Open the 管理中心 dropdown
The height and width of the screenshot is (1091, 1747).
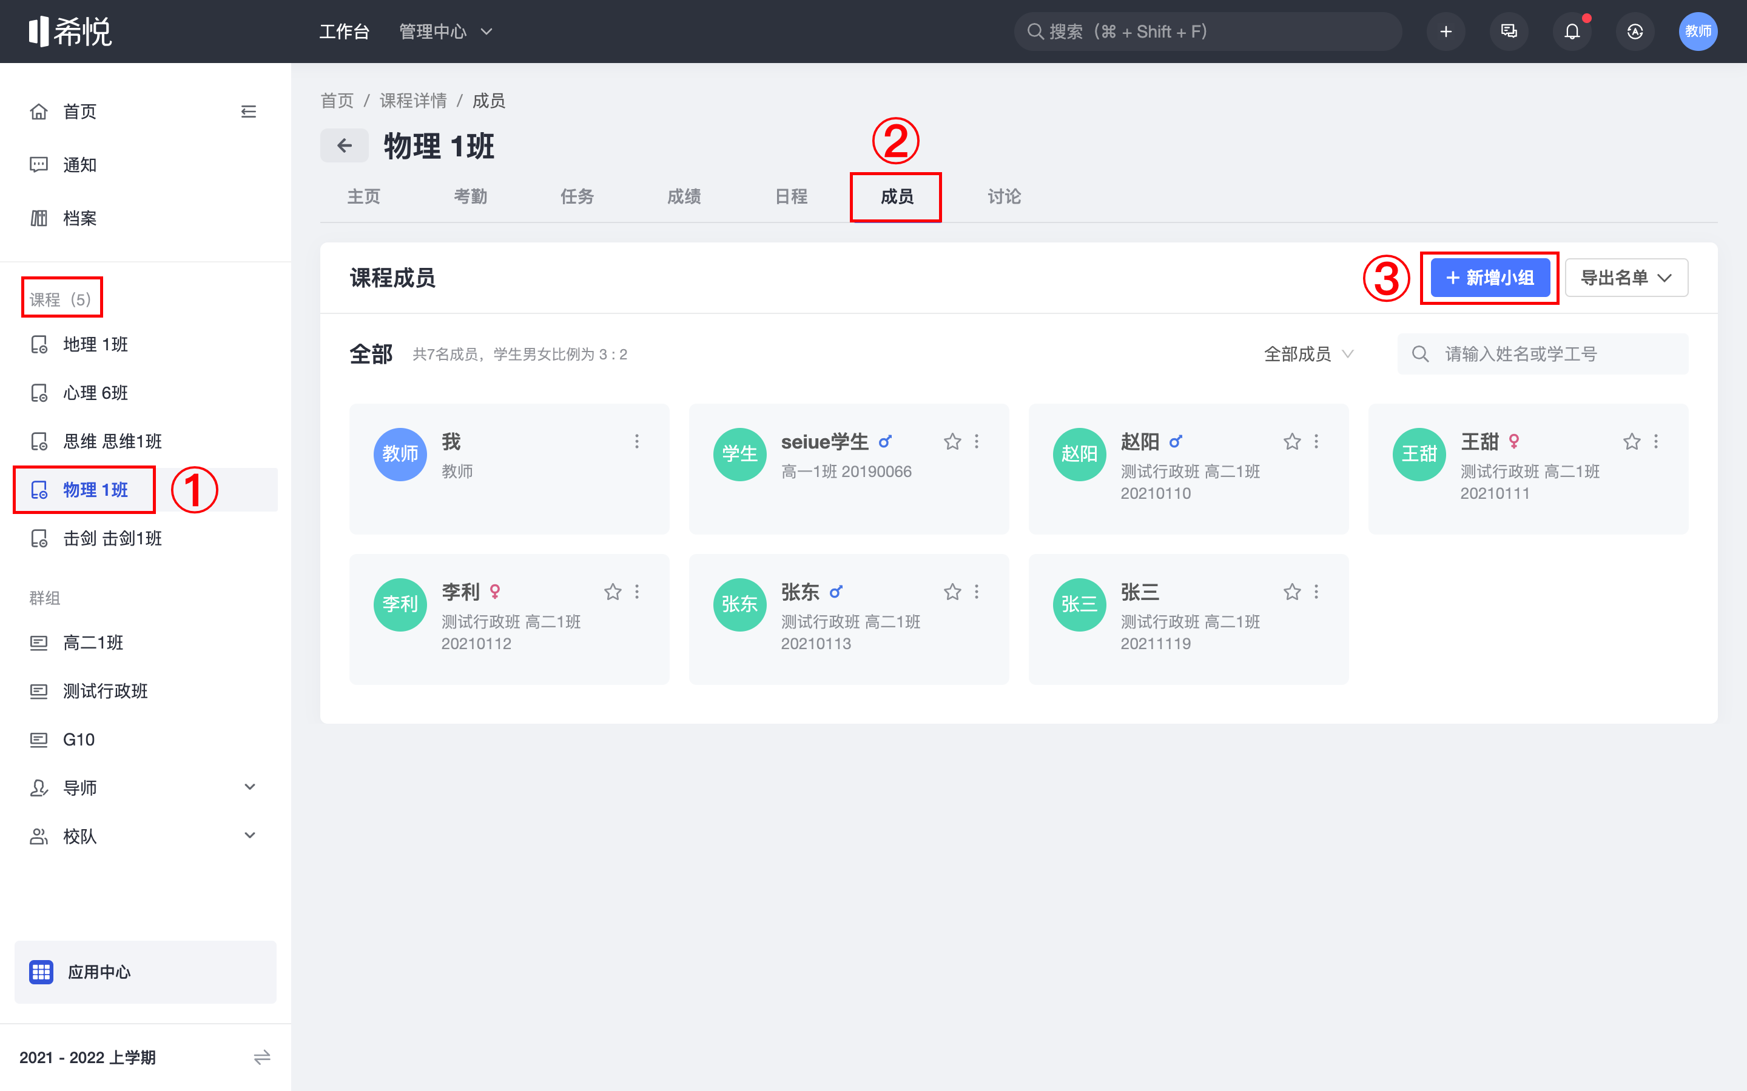point(445,31)
